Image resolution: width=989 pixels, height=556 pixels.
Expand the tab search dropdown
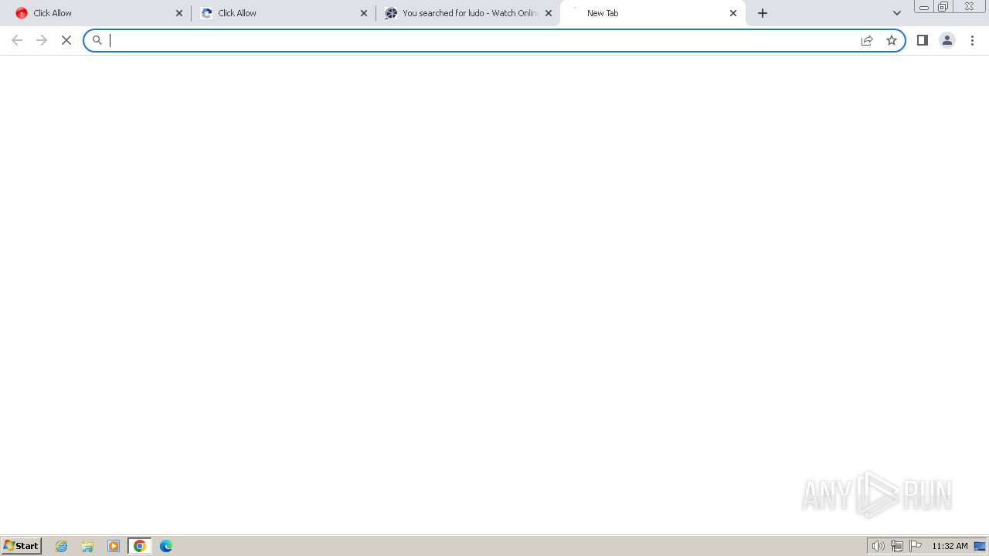click(897, 13)
